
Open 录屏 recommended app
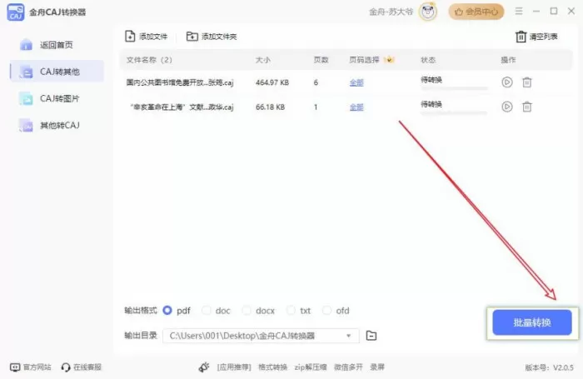coord(377,367)
